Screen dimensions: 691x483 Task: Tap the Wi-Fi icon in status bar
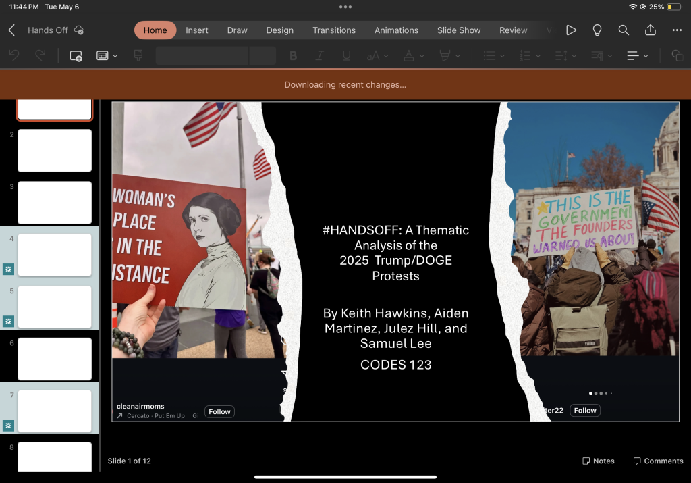(x=633, y=7)
